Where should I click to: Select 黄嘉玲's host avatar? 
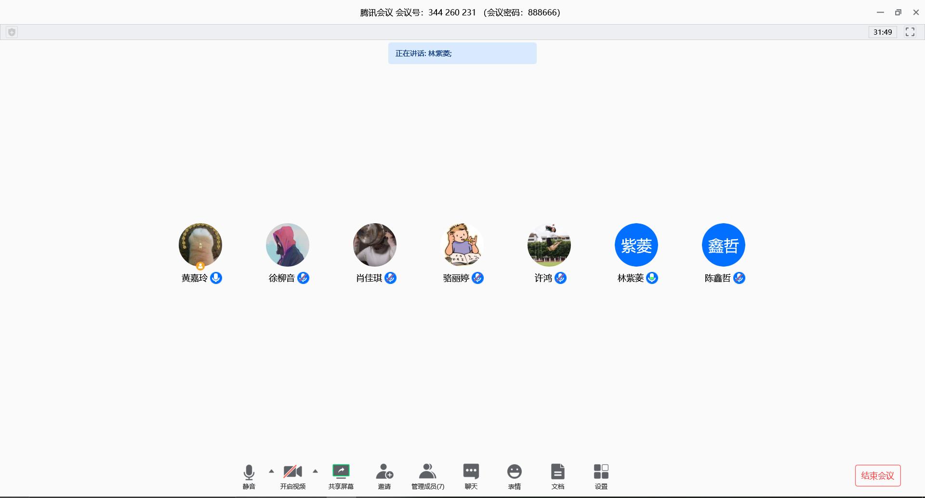tap(200, 245)
